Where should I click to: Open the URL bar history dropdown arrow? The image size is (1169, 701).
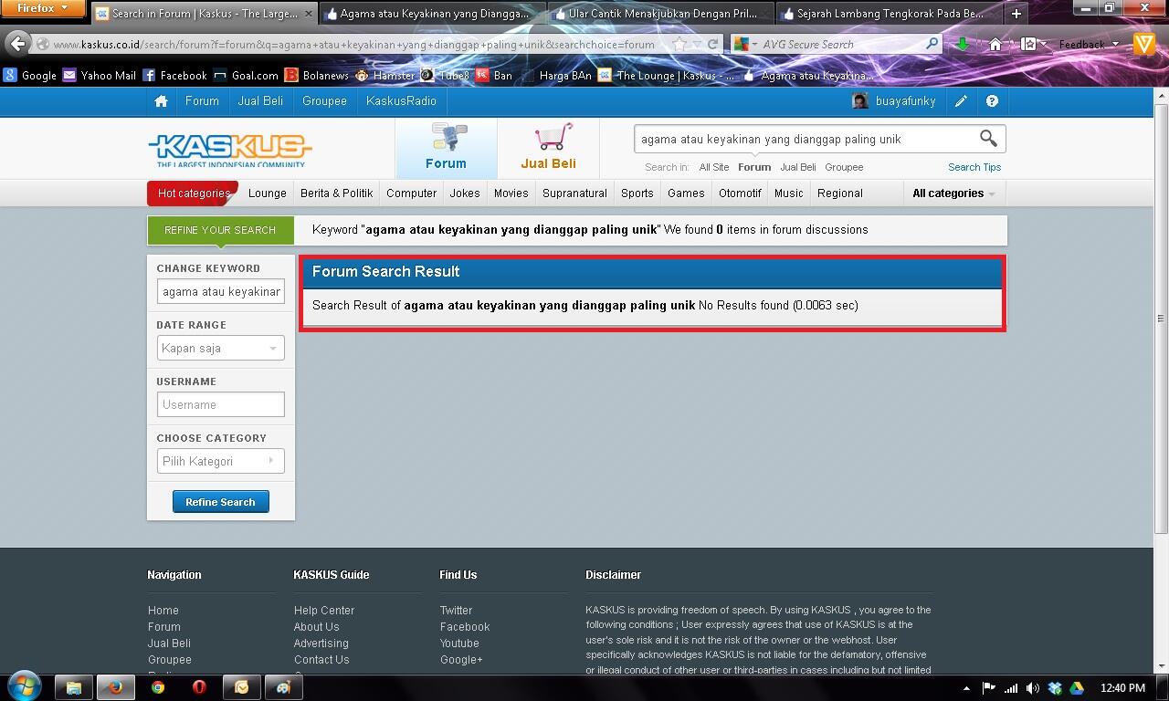pyautogui.click(x=699, y=44)
